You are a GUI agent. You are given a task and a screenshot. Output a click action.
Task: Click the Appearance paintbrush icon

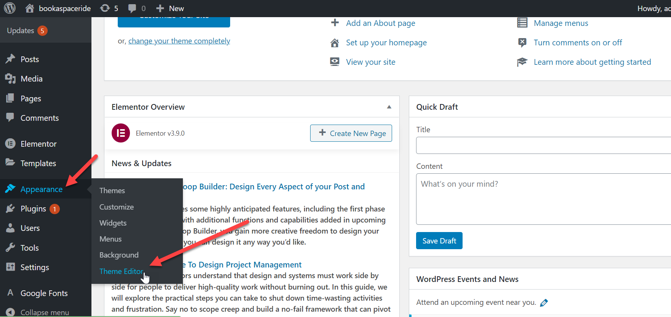(x=10, y=188)
